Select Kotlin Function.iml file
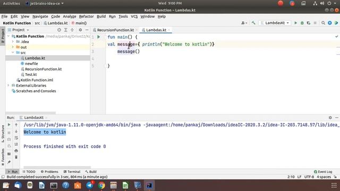Screen dimensions: 340x191 click(37, 80)
